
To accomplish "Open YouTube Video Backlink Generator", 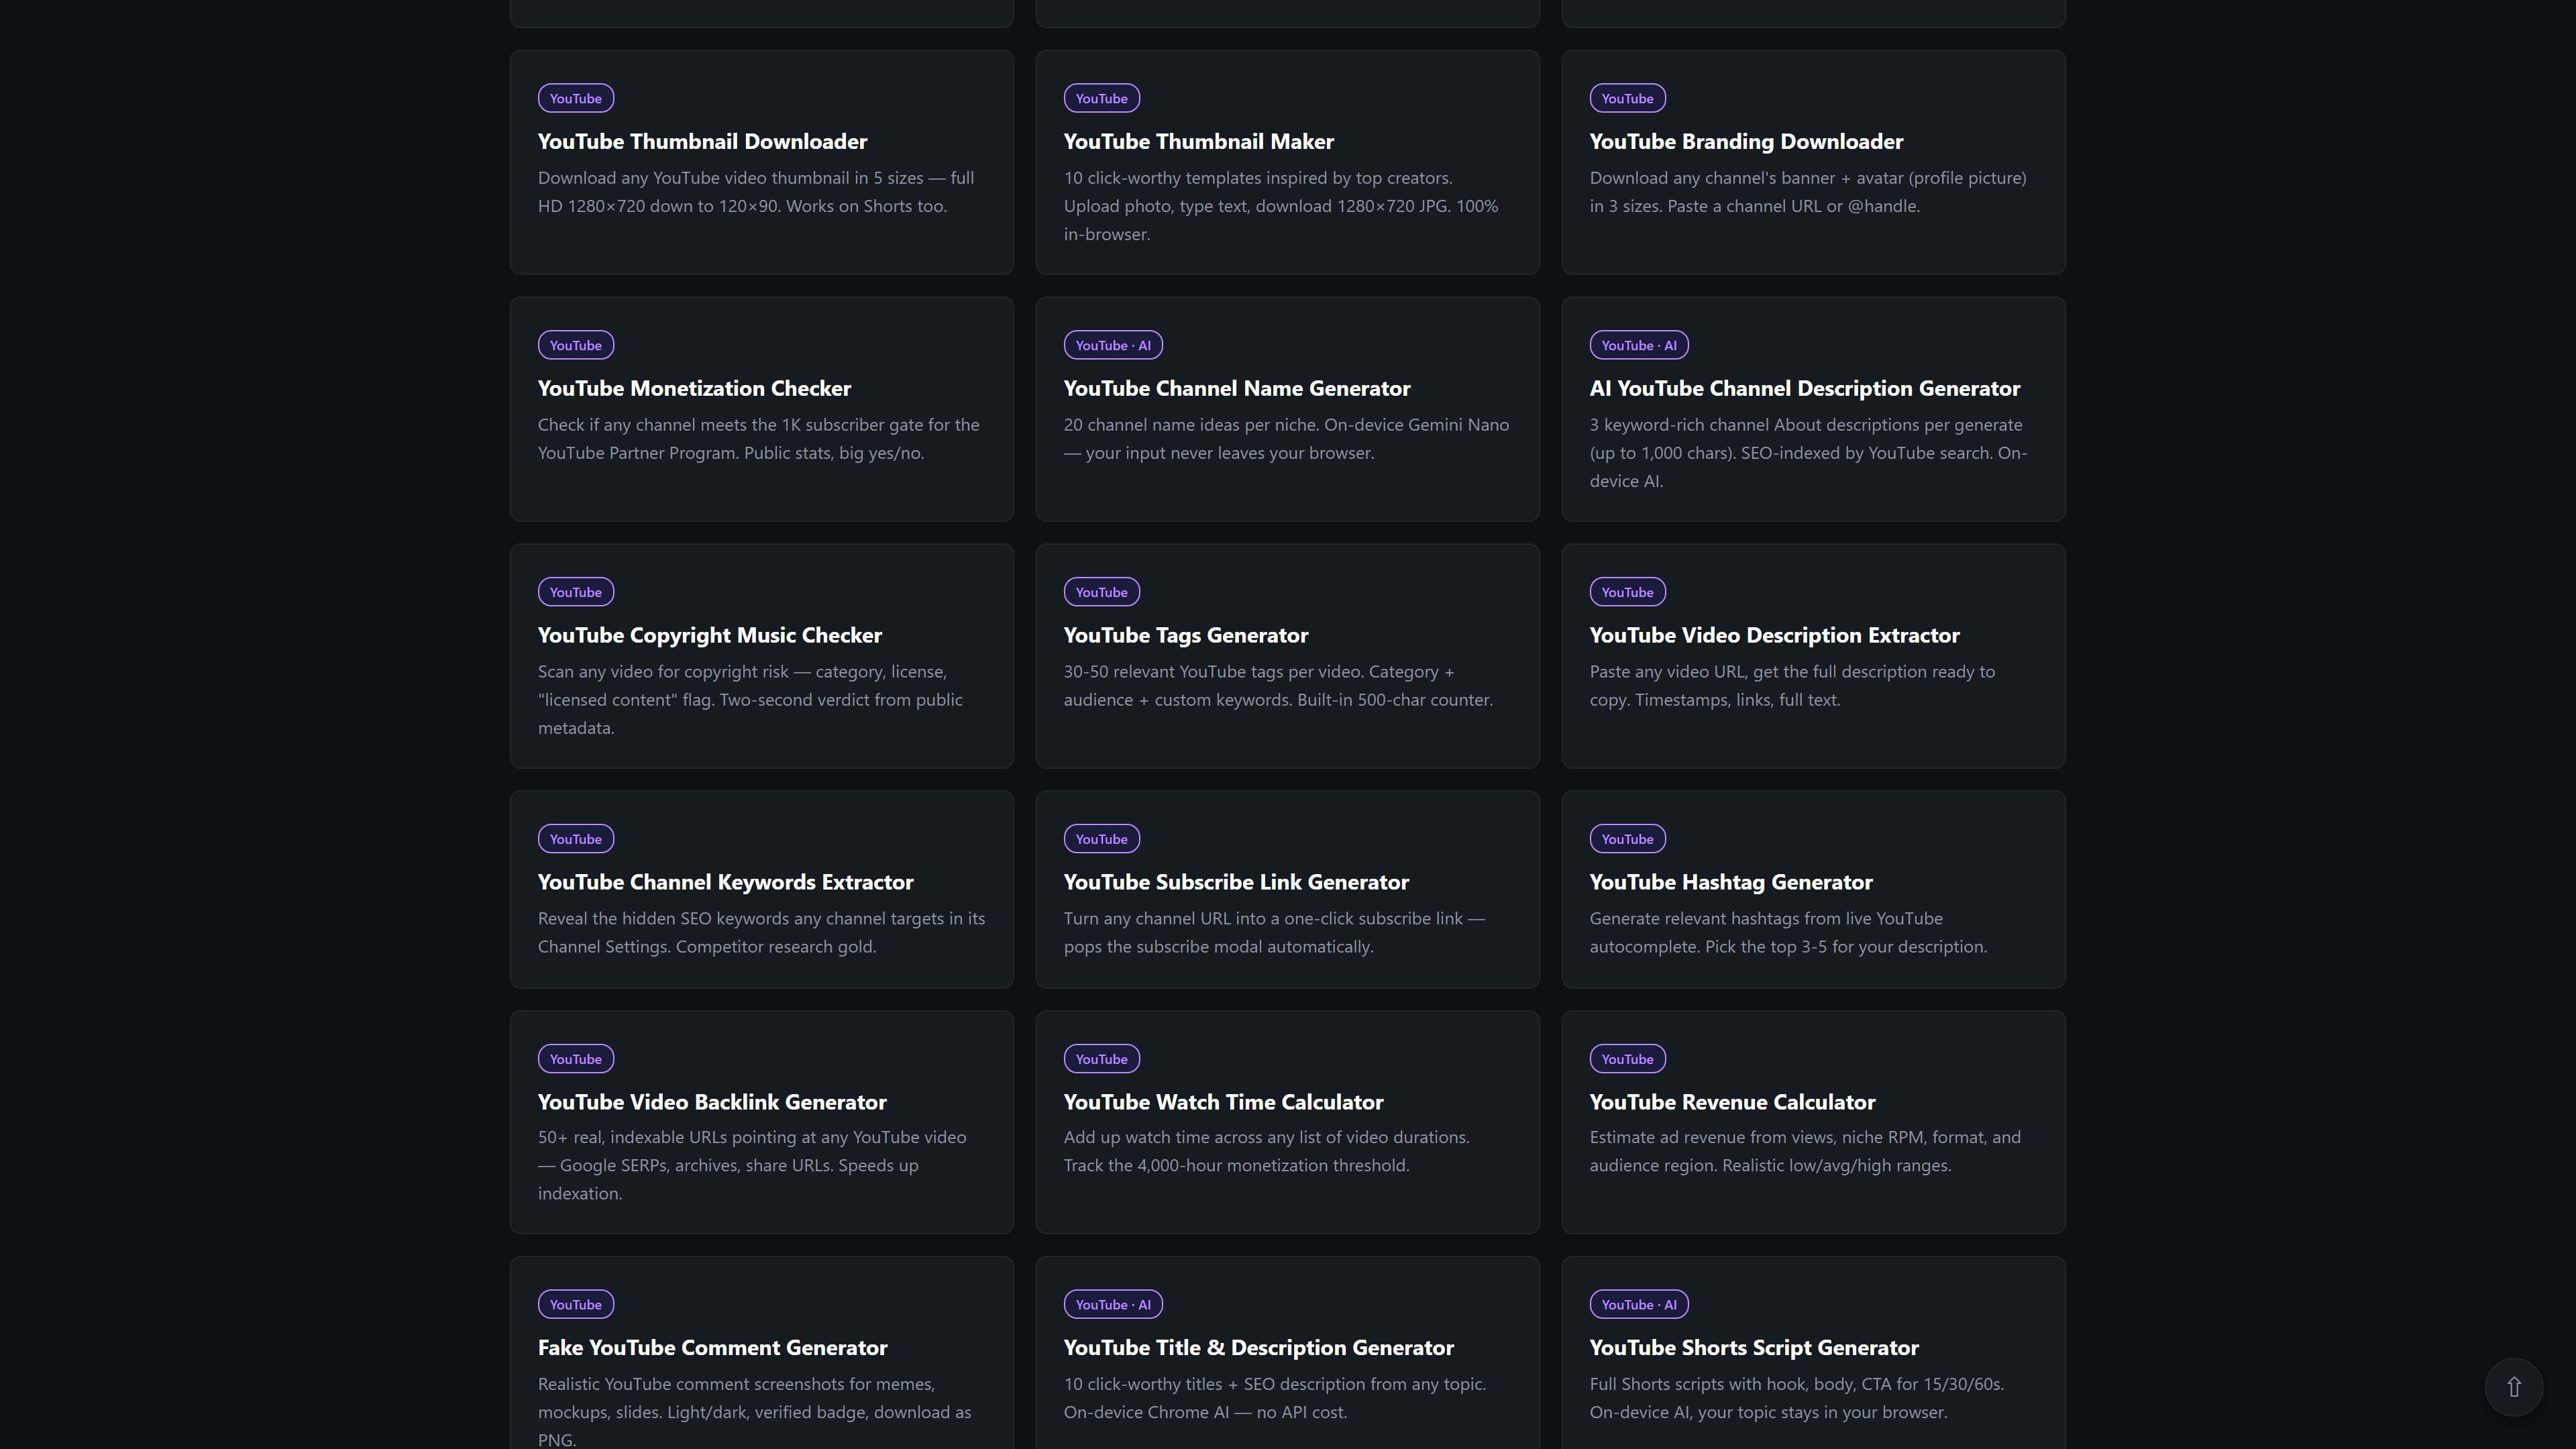I will [x=712, y=1103].
